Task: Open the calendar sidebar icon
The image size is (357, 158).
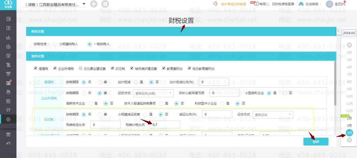Action: (x=8, y=55)
